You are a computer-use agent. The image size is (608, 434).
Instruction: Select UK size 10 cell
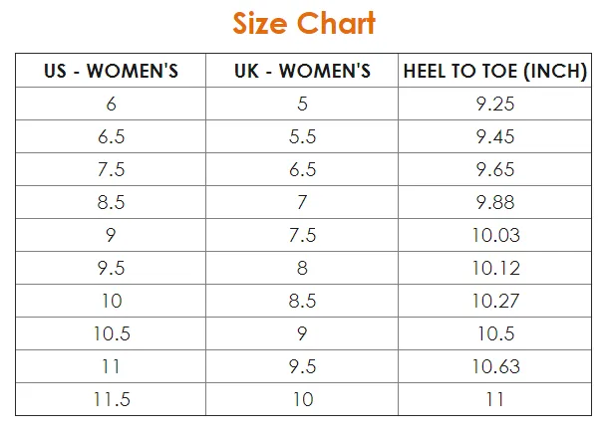point(302,399)
